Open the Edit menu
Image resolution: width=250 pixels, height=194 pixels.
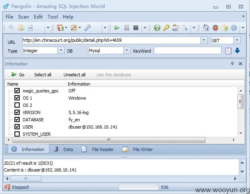[x=38, y=17]
